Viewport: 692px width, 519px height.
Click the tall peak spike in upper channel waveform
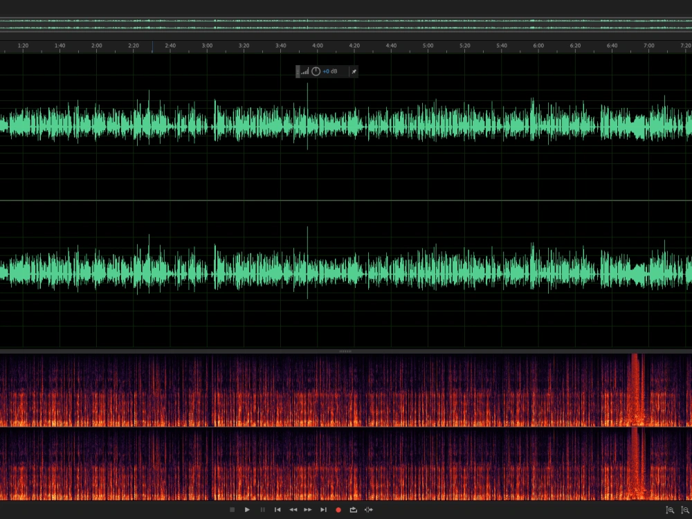tap(308, 116)
